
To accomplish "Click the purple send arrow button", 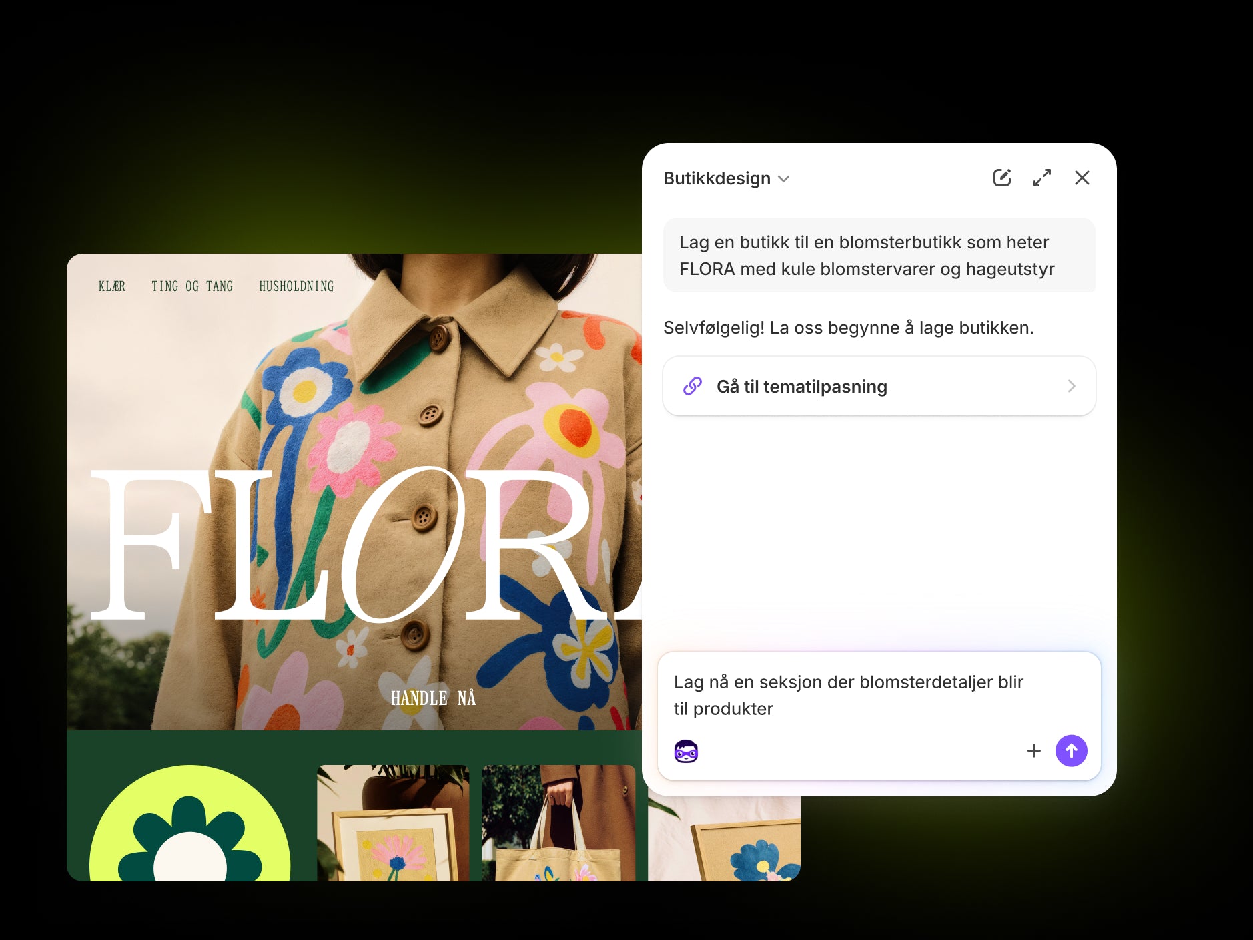I will (x=1072, y=751).
